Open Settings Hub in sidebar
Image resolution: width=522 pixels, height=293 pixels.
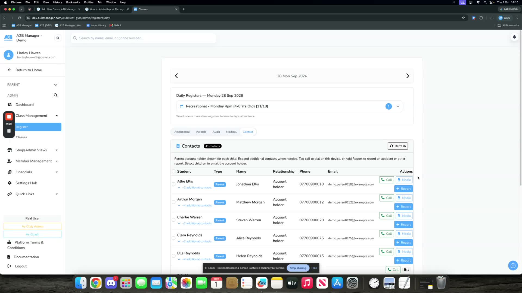click(26, 183)
